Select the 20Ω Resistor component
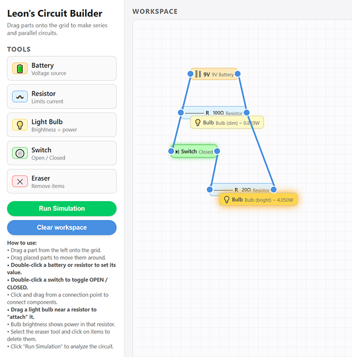352x357 pixels. tap(242, 190)
